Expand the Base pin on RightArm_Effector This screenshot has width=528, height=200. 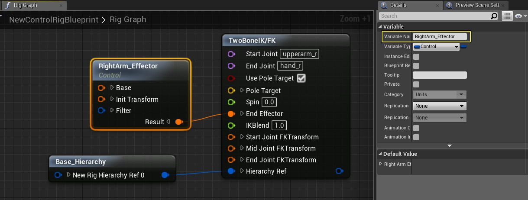tap(112, 87)
